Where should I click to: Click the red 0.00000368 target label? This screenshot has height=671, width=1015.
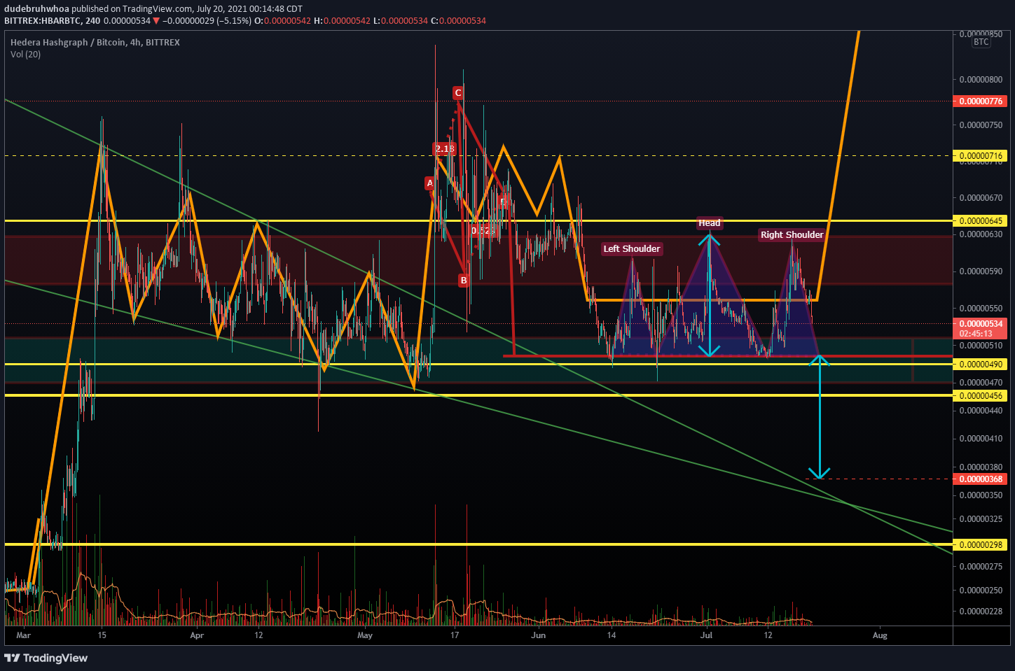(x=981, y=479)
